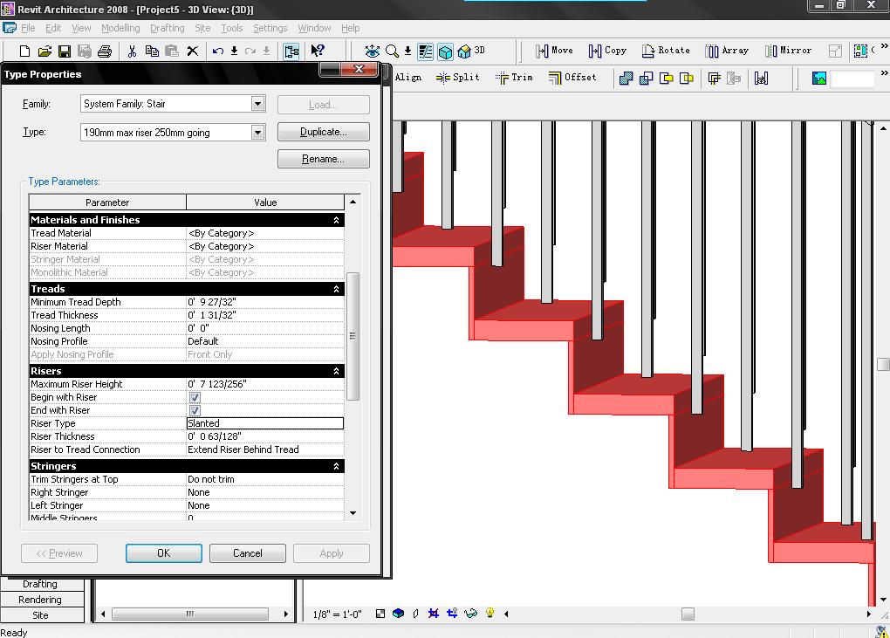This screenshot has height=638, width=890.
Task: Select the Array tool
Action: tap(728, 51)
